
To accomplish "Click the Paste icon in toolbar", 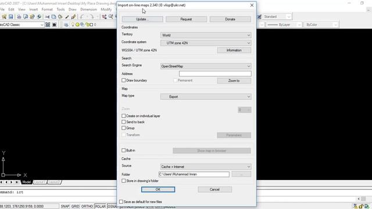I will [x=60, y=17].
